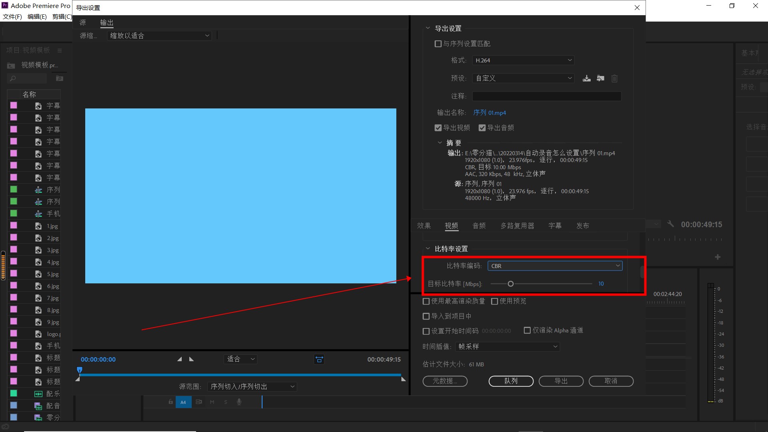Click the set in point marker icon
768x432 pixels.
point(180,359)
